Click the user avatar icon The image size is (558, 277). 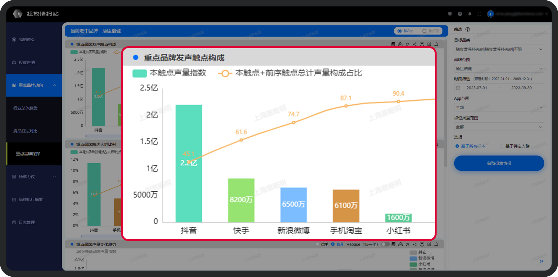click(491, 14)
